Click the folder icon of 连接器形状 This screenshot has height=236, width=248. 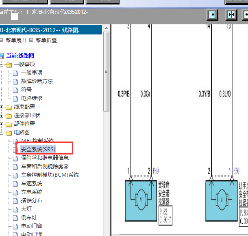click(x=9, y=116)
